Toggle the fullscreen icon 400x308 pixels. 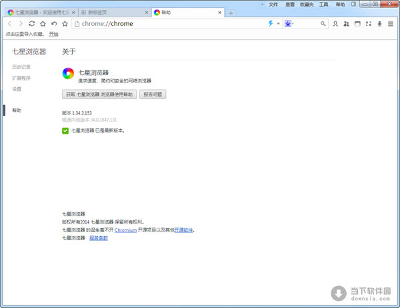point(369,24)
